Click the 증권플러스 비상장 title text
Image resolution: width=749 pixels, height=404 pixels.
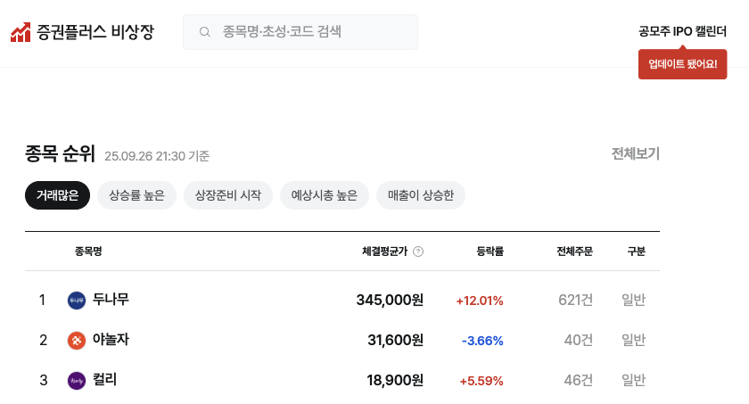(95, 32)
